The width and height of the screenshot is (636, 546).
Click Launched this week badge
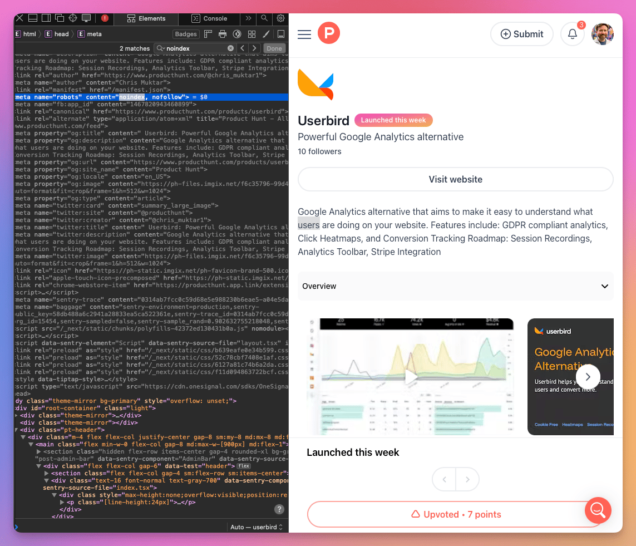click(x=393, y=120)
